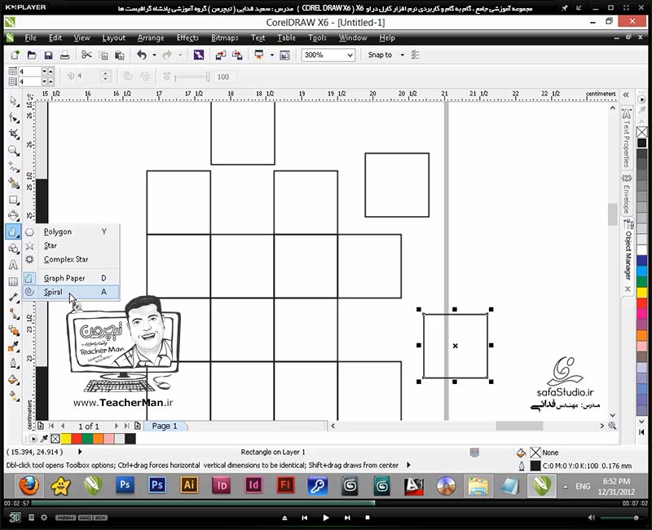Select the Zoom magnifier tool
The height and width of the screenshot is (530, 652).
point(14,151)
